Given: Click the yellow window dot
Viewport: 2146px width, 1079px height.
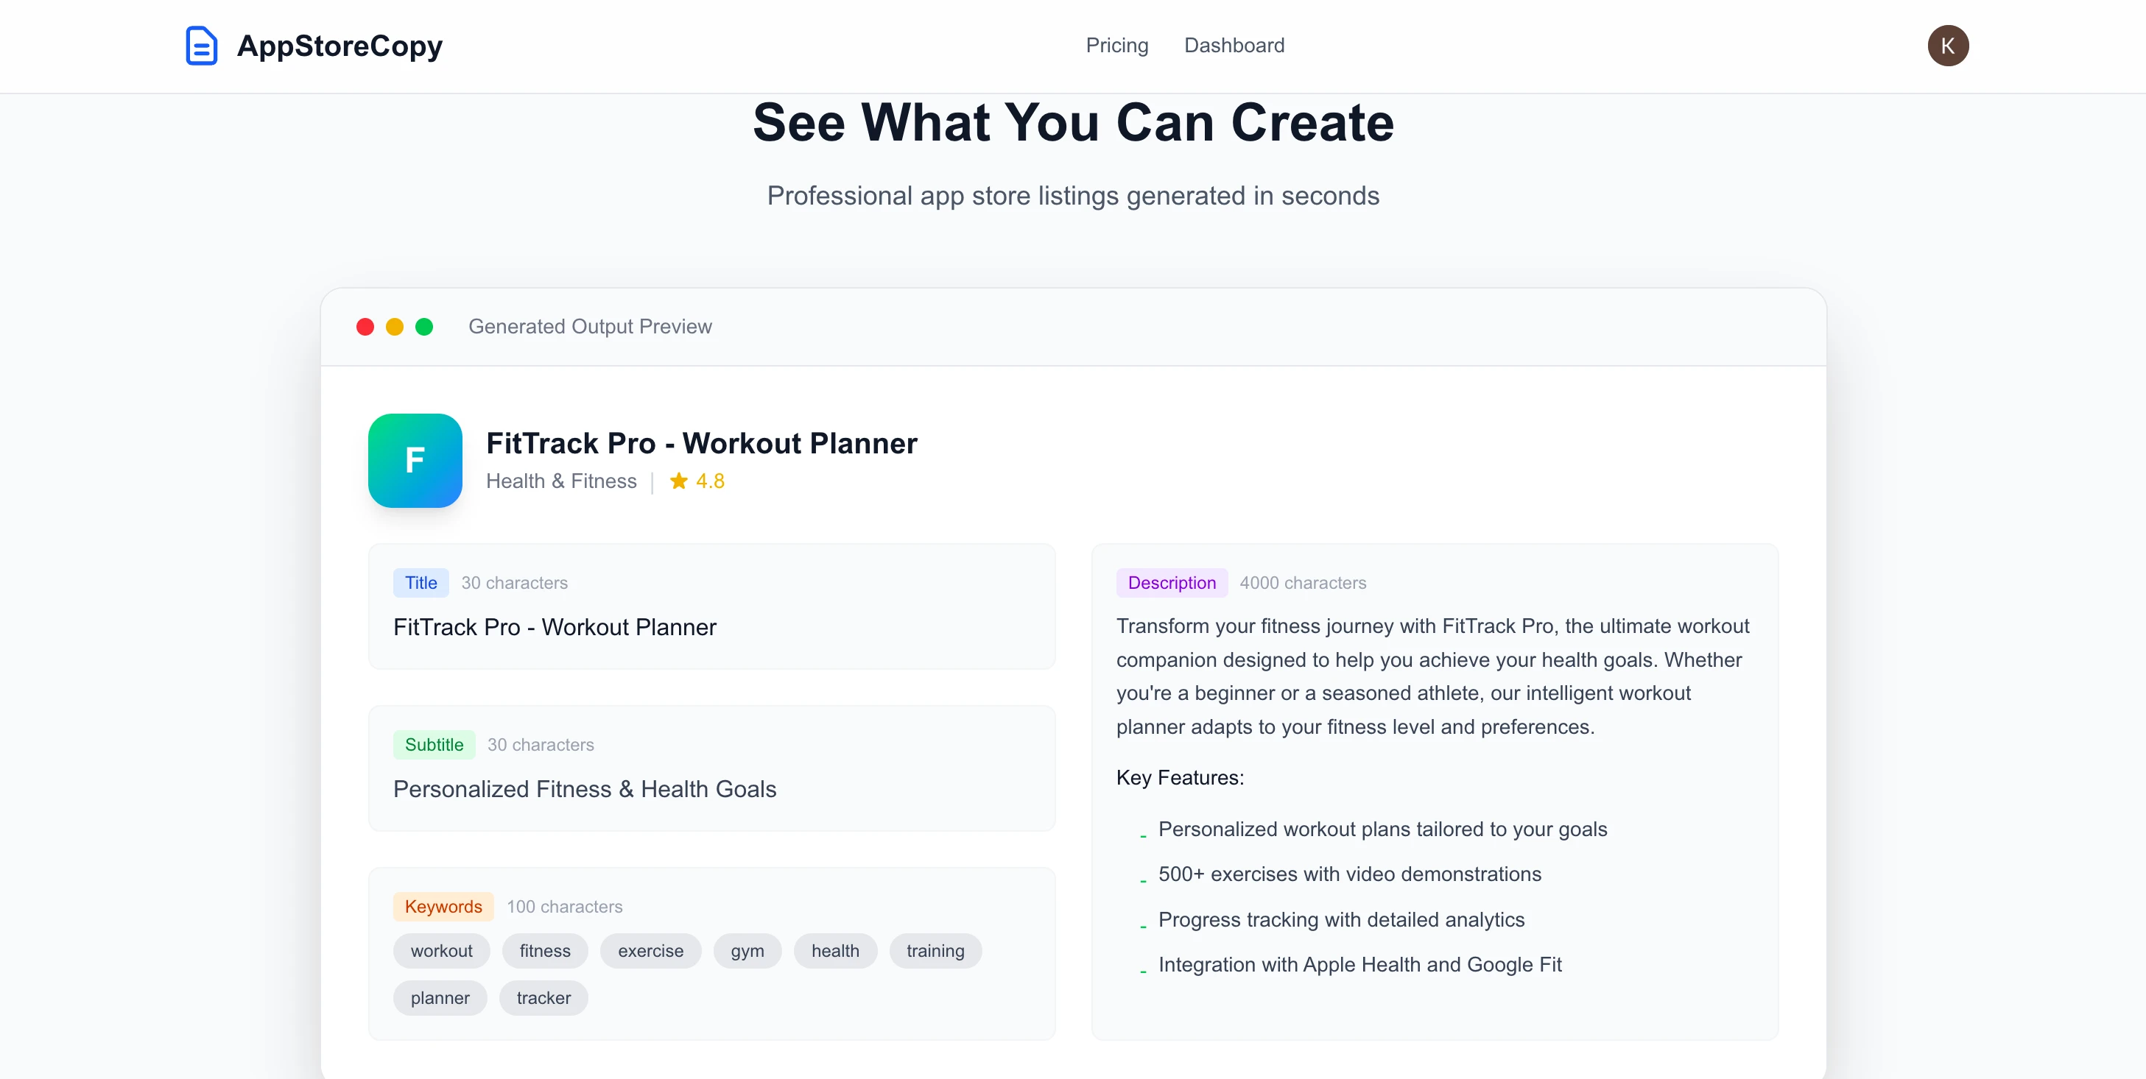Looking at the screenshot, I should point(395,328).
